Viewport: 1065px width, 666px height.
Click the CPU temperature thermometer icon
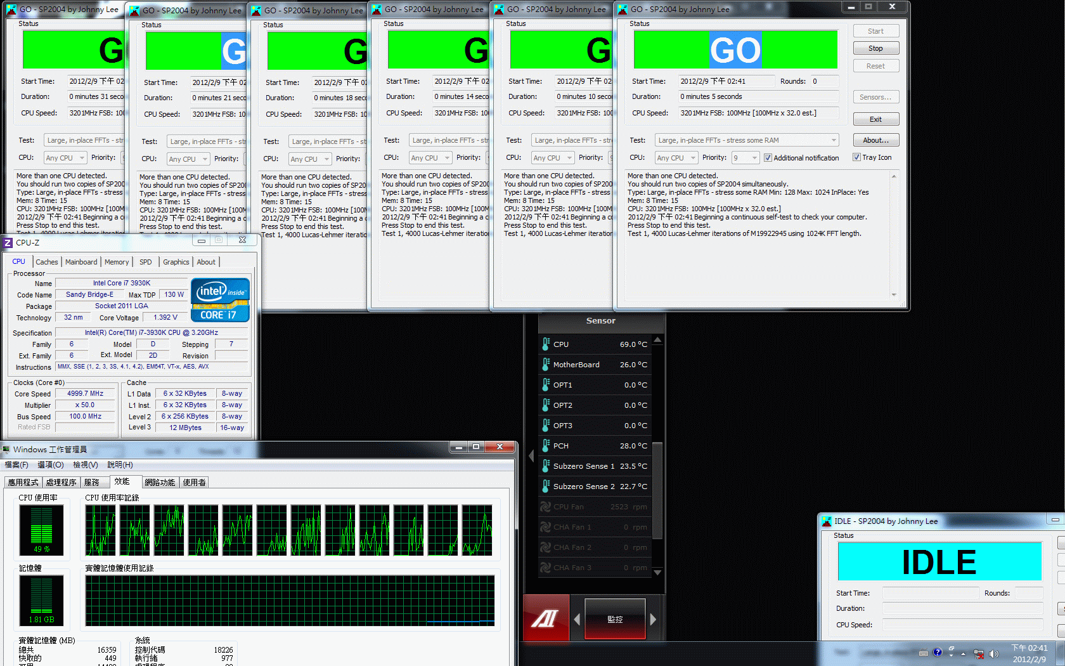coord(545,344)
